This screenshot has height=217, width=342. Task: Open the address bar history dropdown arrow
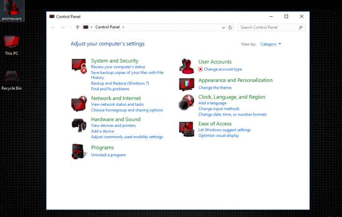pyautogui.click(x=224, y=27)
